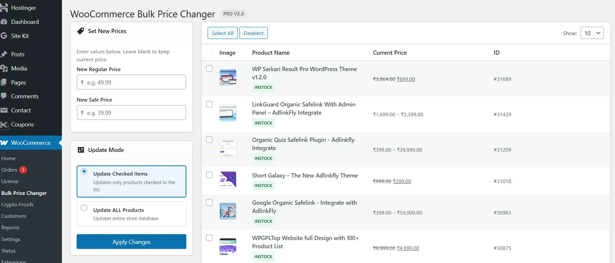Open the Reports submenu item

pos(10,228)
